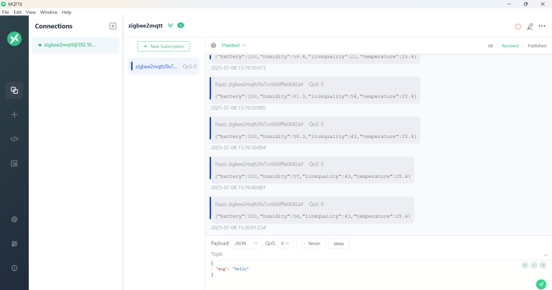Click the Topic input field
Viewport: 552px width, 290px height.
click(x=375, y=254)
